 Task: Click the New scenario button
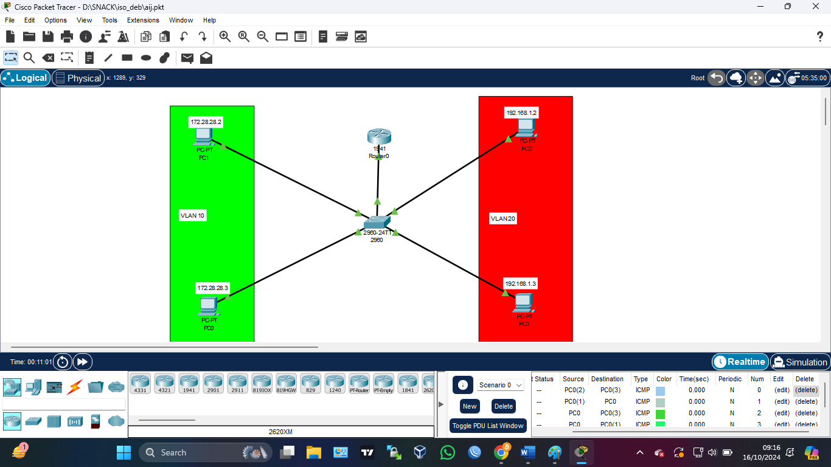coord(470,406)
